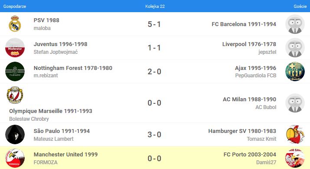Click the dark green Realmadrid avatar of m.rebizant
Viewport: 310px width, 169px height.
(15, 71)
